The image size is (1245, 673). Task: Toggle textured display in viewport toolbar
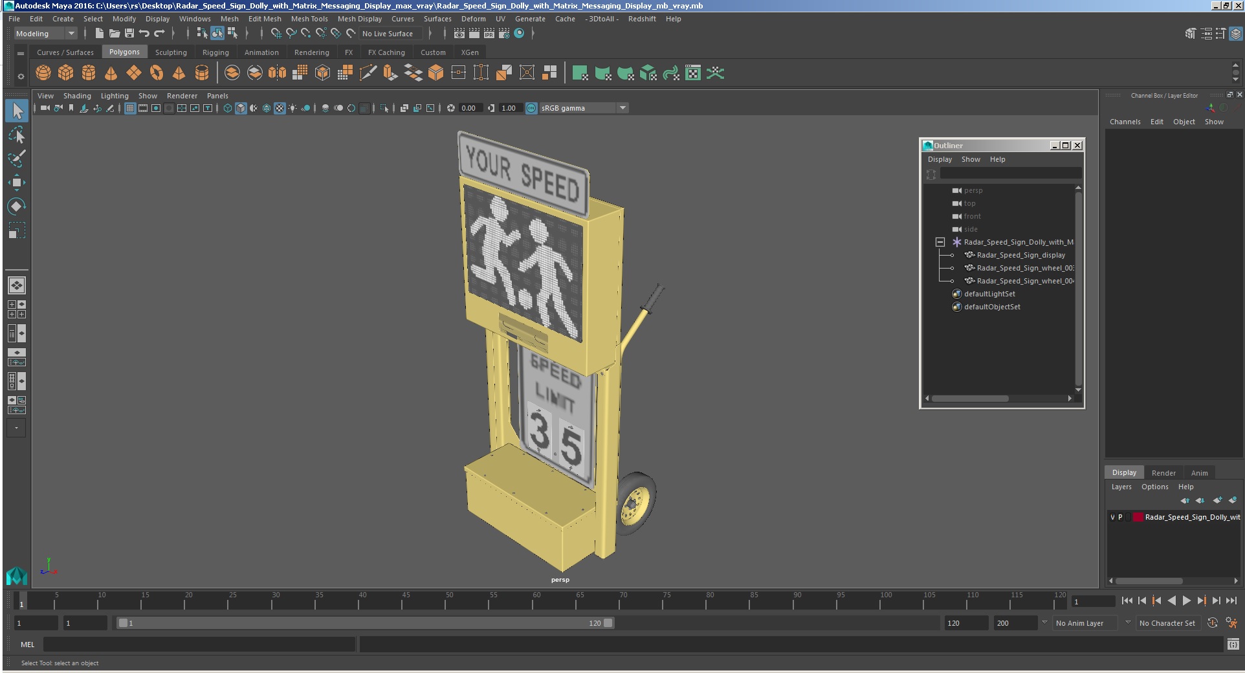(280, 108)
